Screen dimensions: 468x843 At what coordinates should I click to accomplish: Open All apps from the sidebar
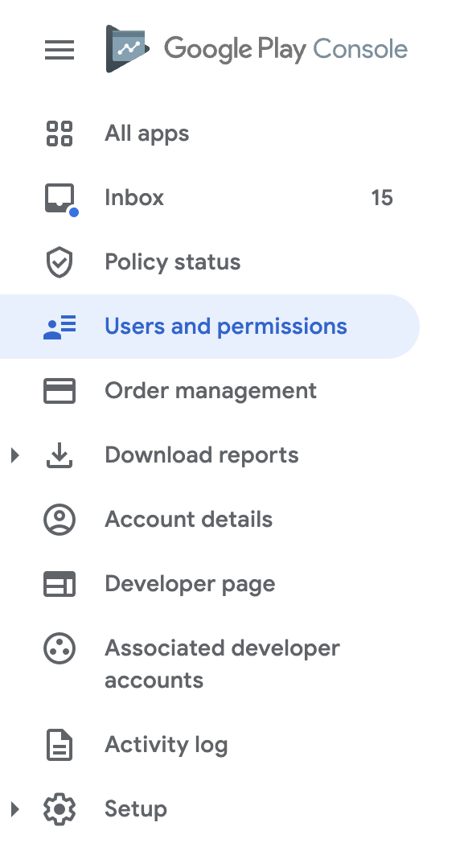click(146, 134)
